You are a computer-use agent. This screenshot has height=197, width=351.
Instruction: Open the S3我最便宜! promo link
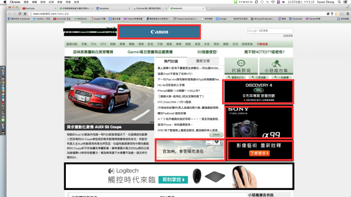[207, 52]
